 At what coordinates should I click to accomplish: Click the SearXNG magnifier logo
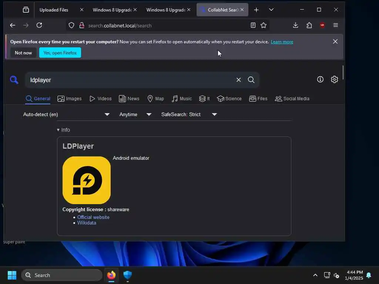[14, 80]
